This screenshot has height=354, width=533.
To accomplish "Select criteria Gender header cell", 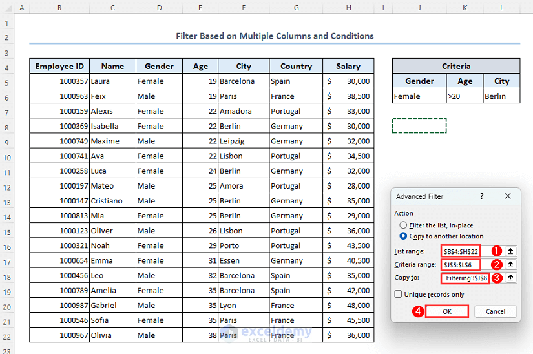I will [419, 81].
